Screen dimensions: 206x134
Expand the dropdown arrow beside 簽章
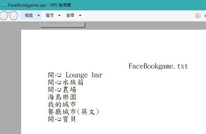click(80, 16)
